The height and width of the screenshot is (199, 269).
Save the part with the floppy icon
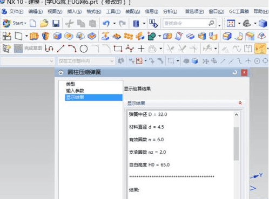pos(56,24)
